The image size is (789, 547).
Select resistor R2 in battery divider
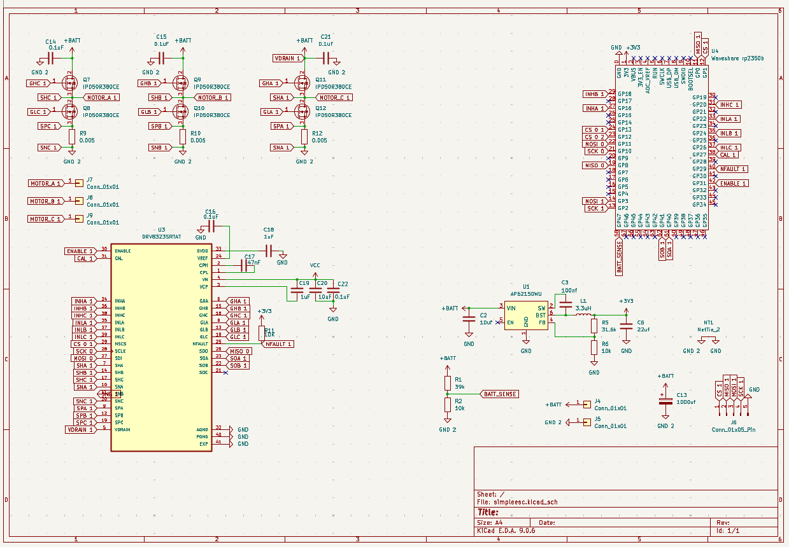click(x=447, y=405)
